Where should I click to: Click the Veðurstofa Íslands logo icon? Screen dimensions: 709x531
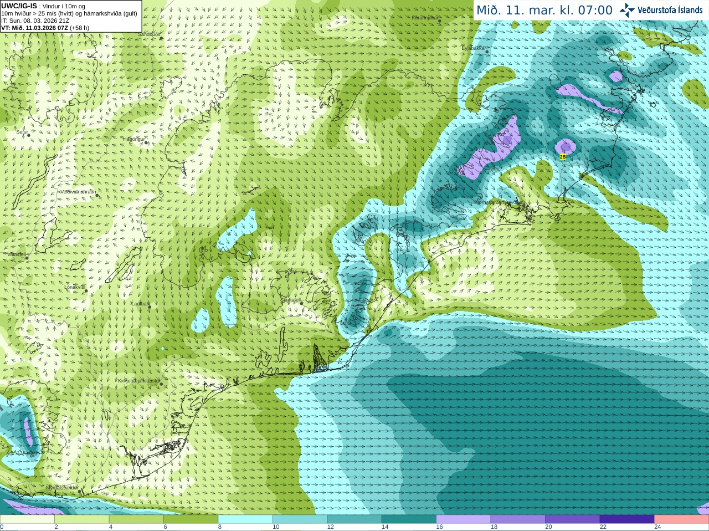pos(627,10)
